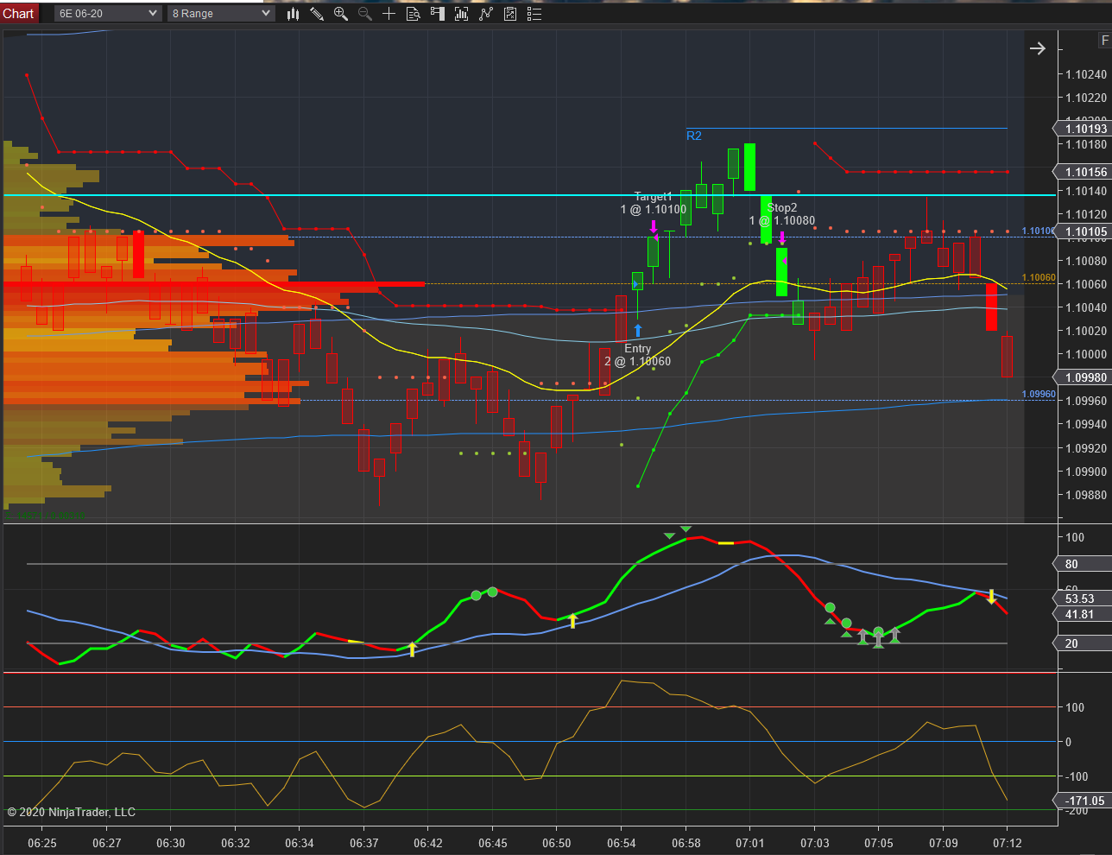Open the drawing tools pencil icon
This screenshot has height=855, width=1112.
317,13
